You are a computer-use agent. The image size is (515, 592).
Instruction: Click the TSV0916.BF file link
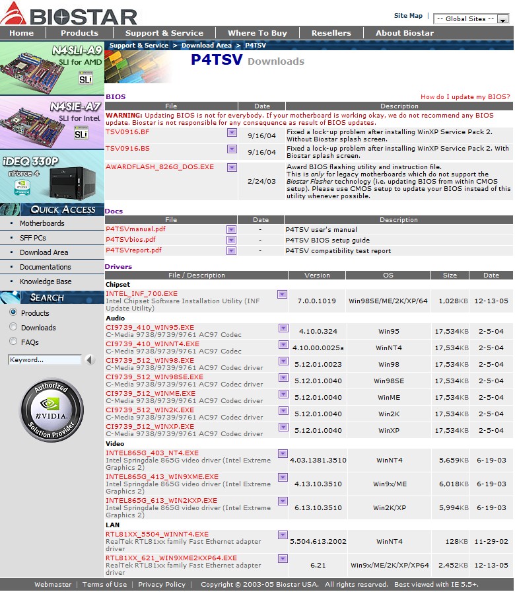pyautogui.click(x=127, y=131)
